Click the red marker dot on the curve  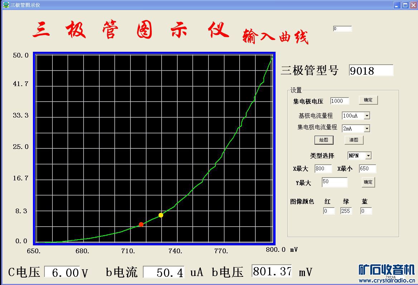[141, 224]
